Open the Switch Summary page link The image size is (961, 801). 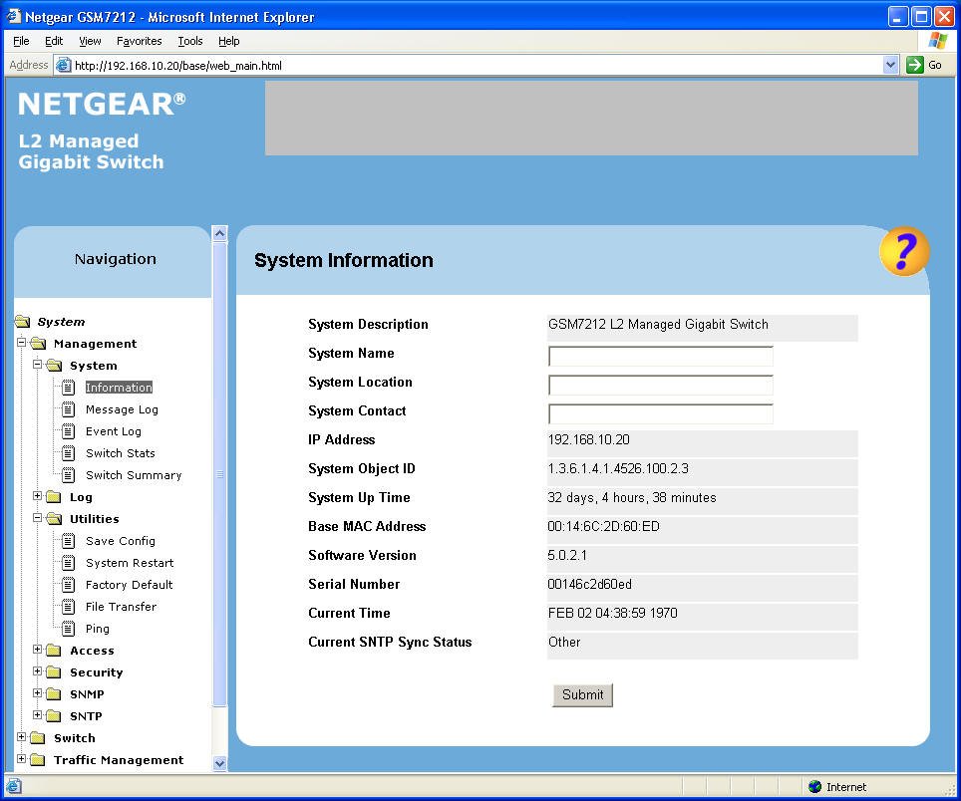pyautogui.click(x=134, y=475)
